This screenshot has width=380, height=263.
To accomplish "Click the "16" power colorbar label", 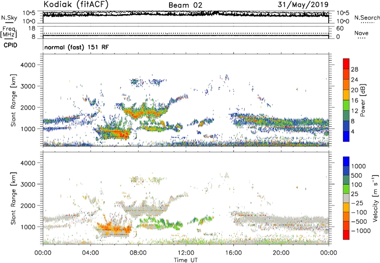I will coord(354,101).
